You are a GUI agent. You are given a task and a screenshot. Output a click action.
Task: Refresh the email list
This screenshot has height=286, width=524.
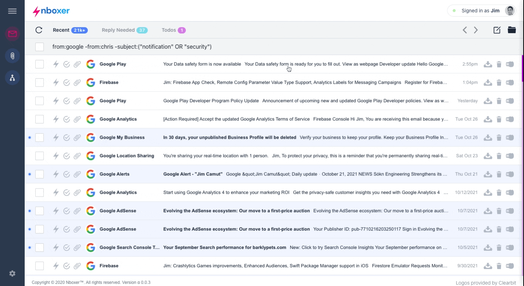point(39,30)
